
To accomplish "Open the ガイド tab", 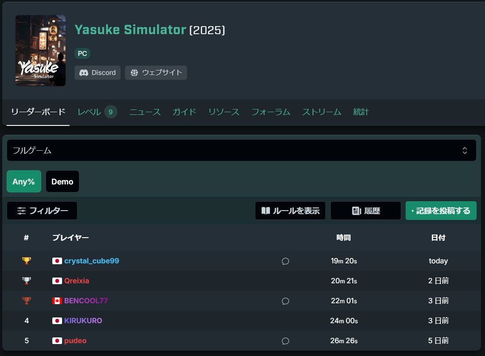I will pos(184,112).
